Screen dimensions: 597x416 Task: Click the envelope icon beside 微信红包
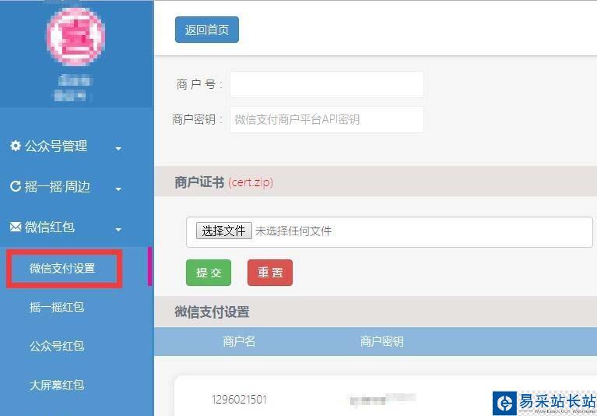click(16, 227)
